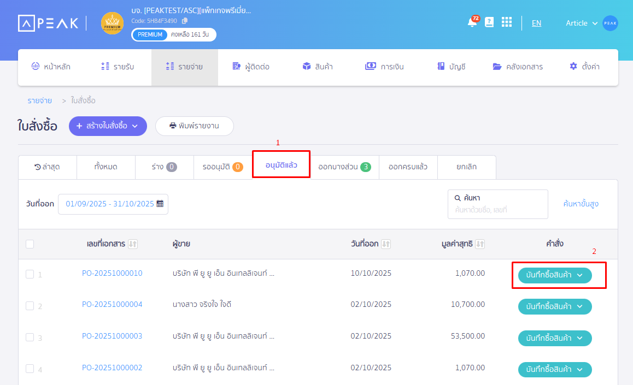Image resolution: width=633 pixels, height=385 pixels.
Task: Sort by net value sort icon
Action: (480, 244)
